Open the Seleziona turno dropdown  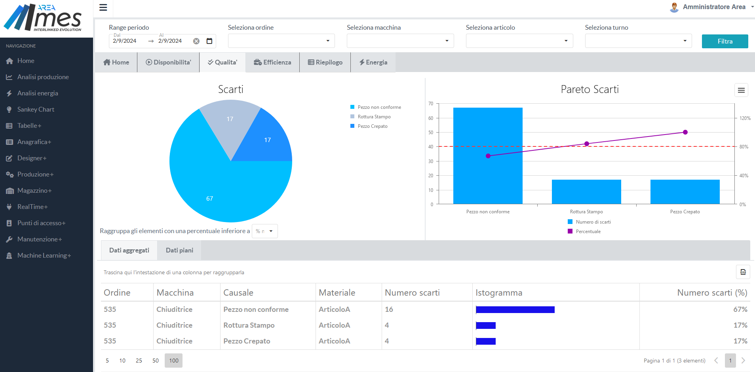(x=639, y=41)
